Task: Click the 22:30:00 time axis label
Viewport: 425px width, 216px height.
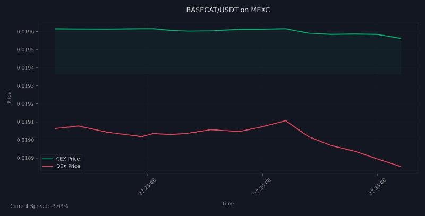Action: click(x=262, y=187)
